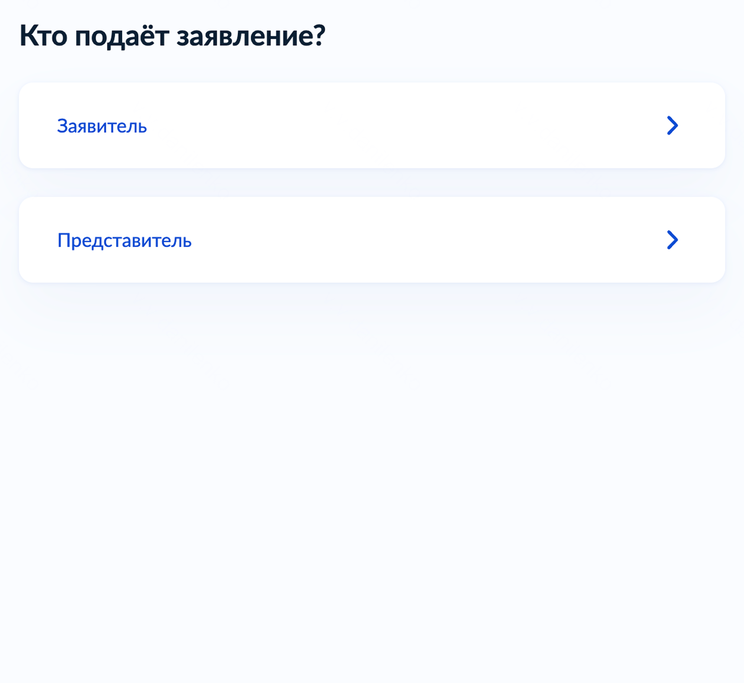The width and height of the screenshot is (744, 683).
Task: Select the Представитель option card
Action: (372, 240)
